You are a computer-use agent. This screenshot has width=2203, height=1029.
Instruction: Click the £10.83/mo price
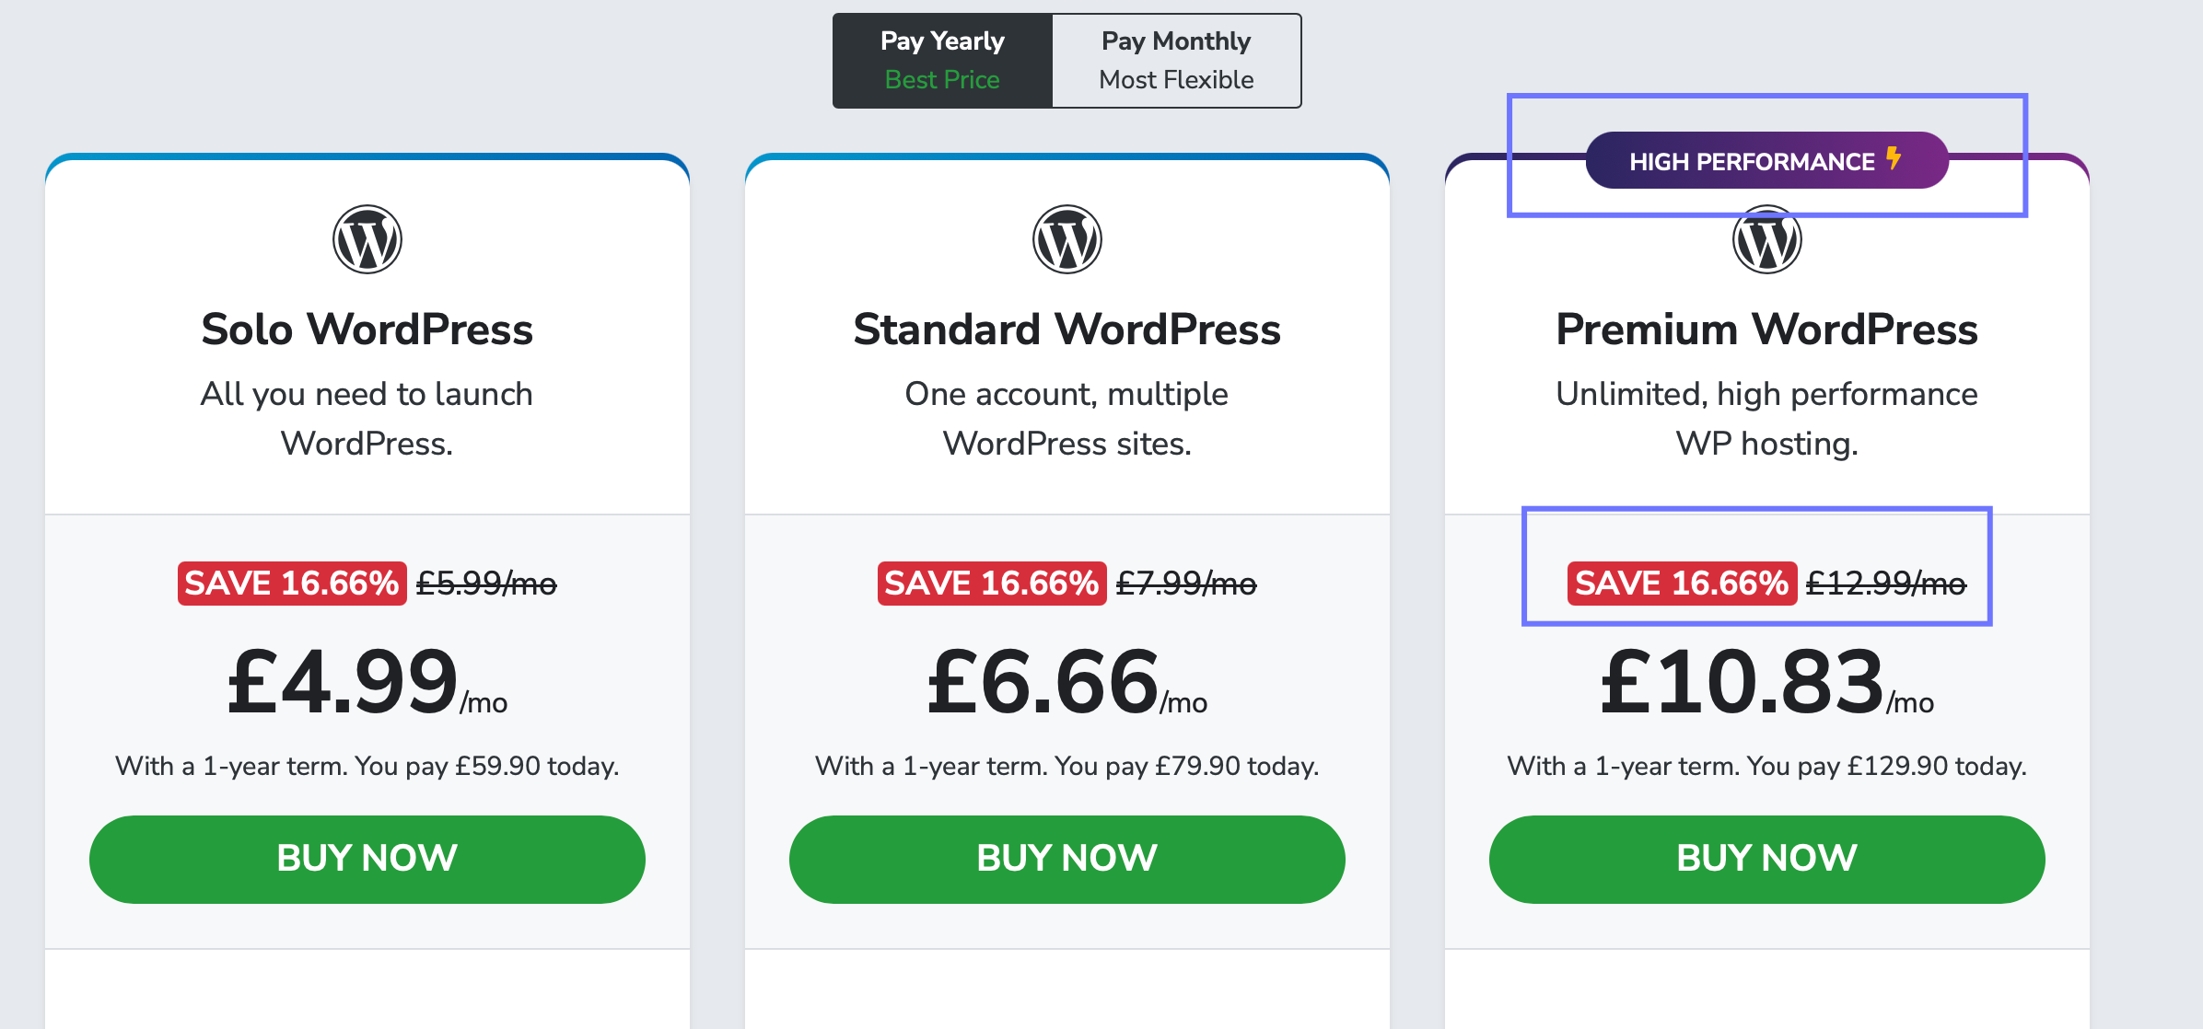(x=1766, y=682)
